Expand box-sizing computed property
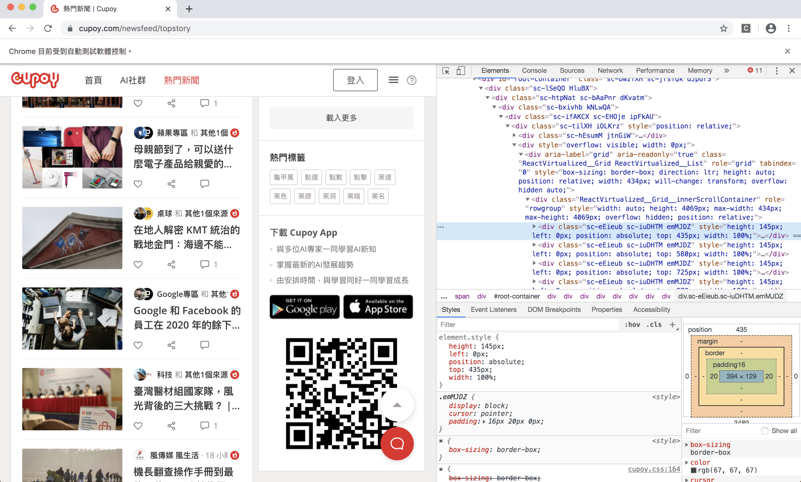 pos(687,444)
